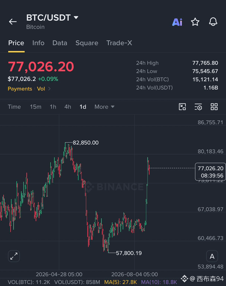Go back with the left arrow
Screen dimensions: 226x286
[13, 22]
